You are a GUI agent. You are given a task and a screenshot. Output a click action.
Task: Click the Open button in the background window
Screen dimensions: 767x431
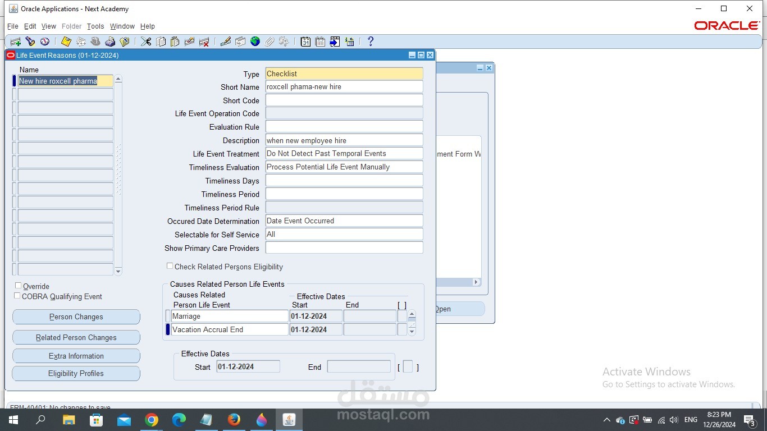[460, 309]
